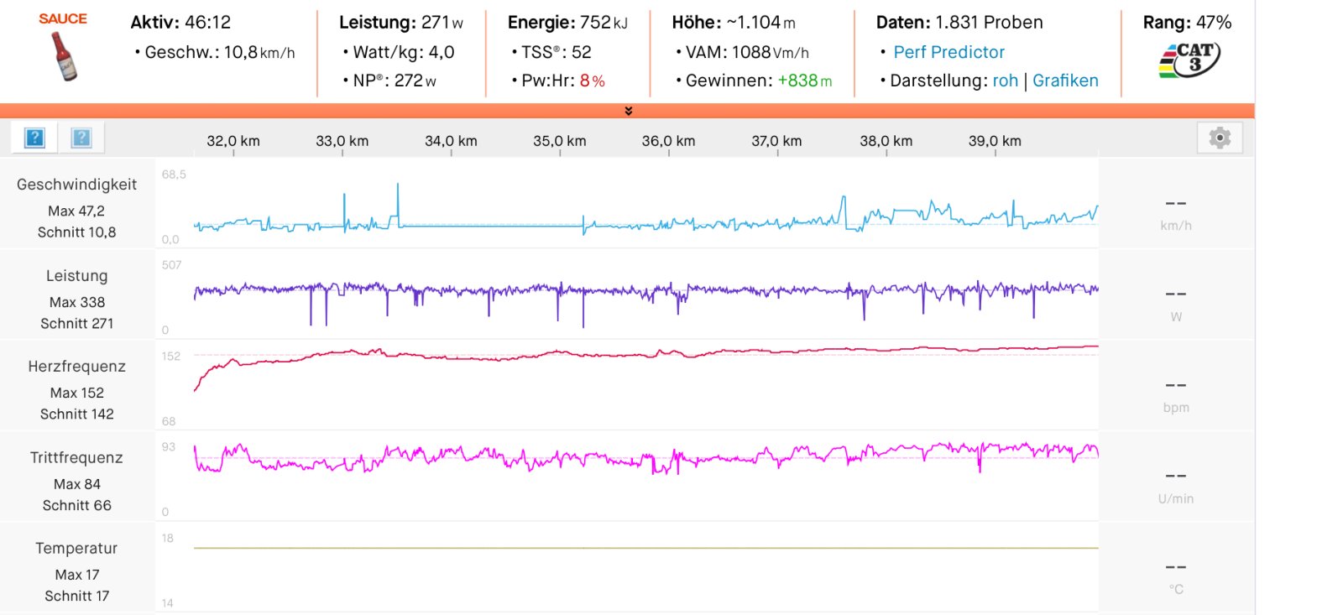Click the Sauce hot sauce bottle logo
Screen dimensions: 1343x615
pos(63,55)
